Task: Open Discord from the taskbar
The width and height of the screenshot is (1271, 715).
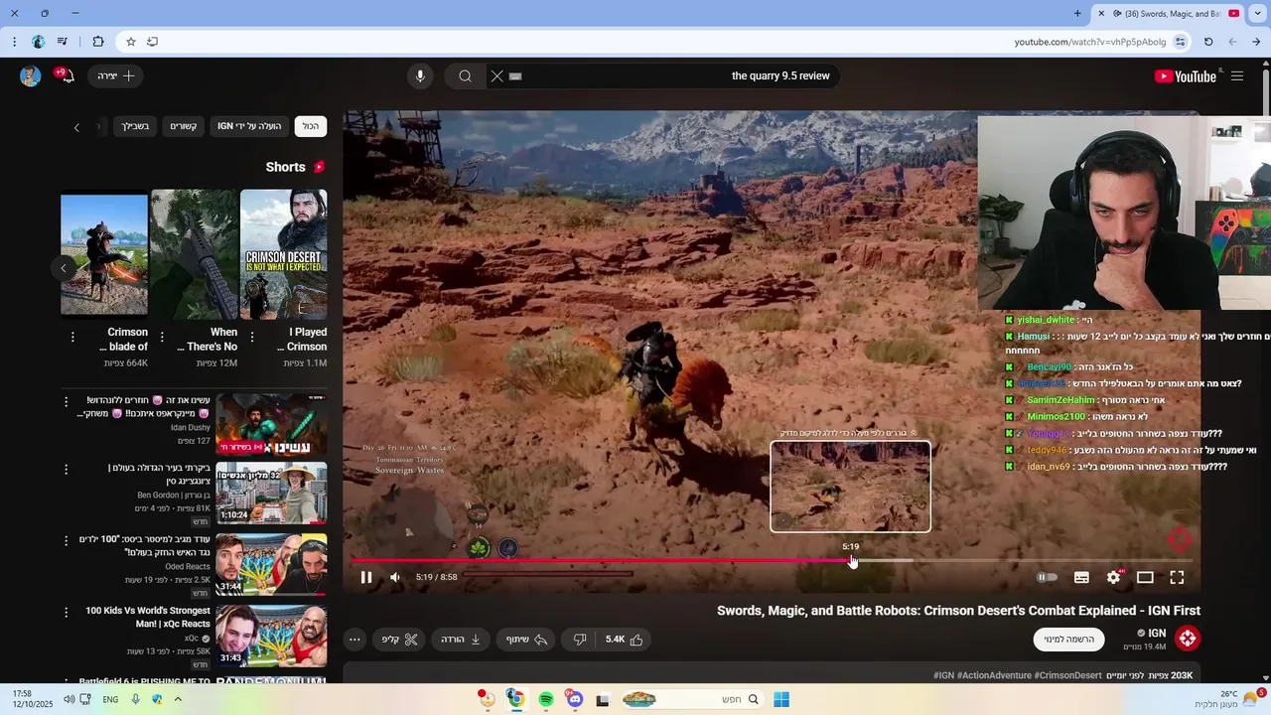Action: [574, 699]
